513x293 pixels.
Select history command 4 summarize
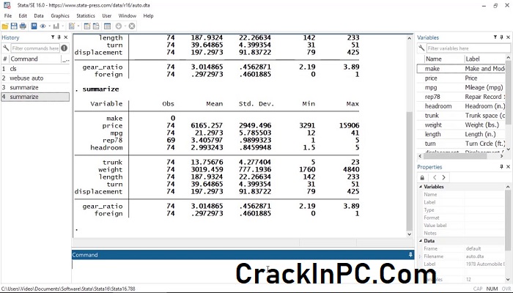(x=35, y=97)
